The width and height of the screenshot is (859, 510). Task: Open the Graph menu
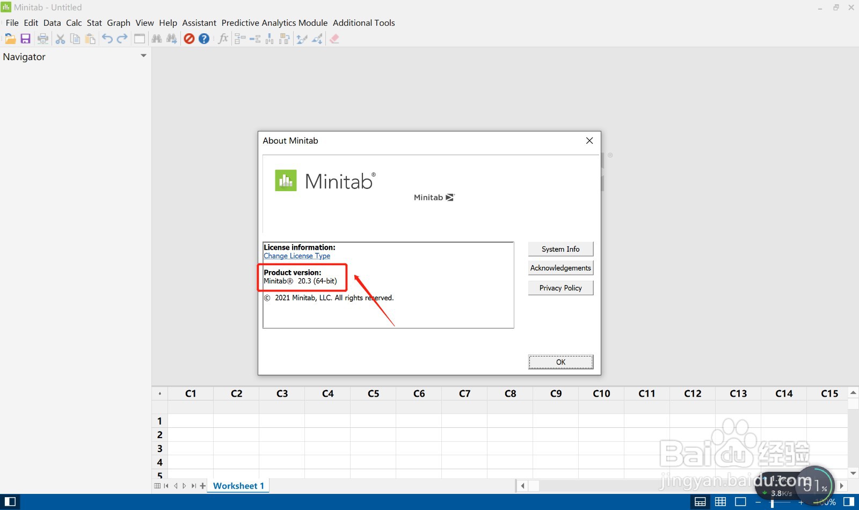click(x=119, y=23)
